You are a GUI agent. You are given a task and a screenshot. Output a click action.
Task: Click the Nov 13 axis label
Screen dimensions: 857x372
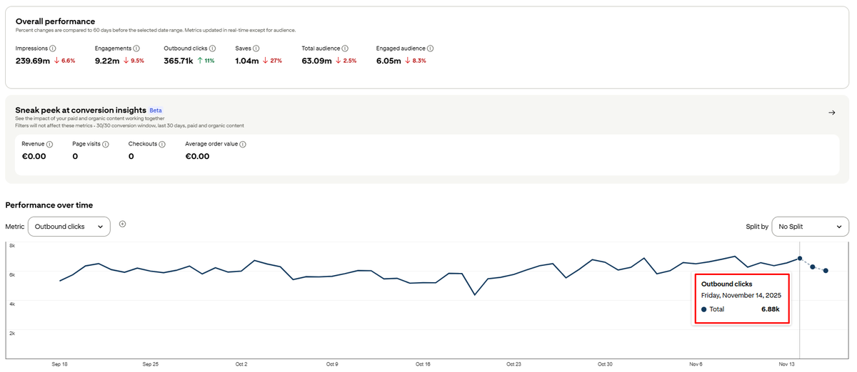(x=787, y=364)
